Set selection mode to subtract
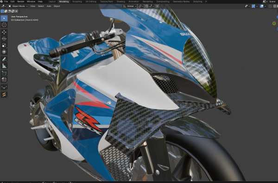The image size is (278, 183). (9, 11)
